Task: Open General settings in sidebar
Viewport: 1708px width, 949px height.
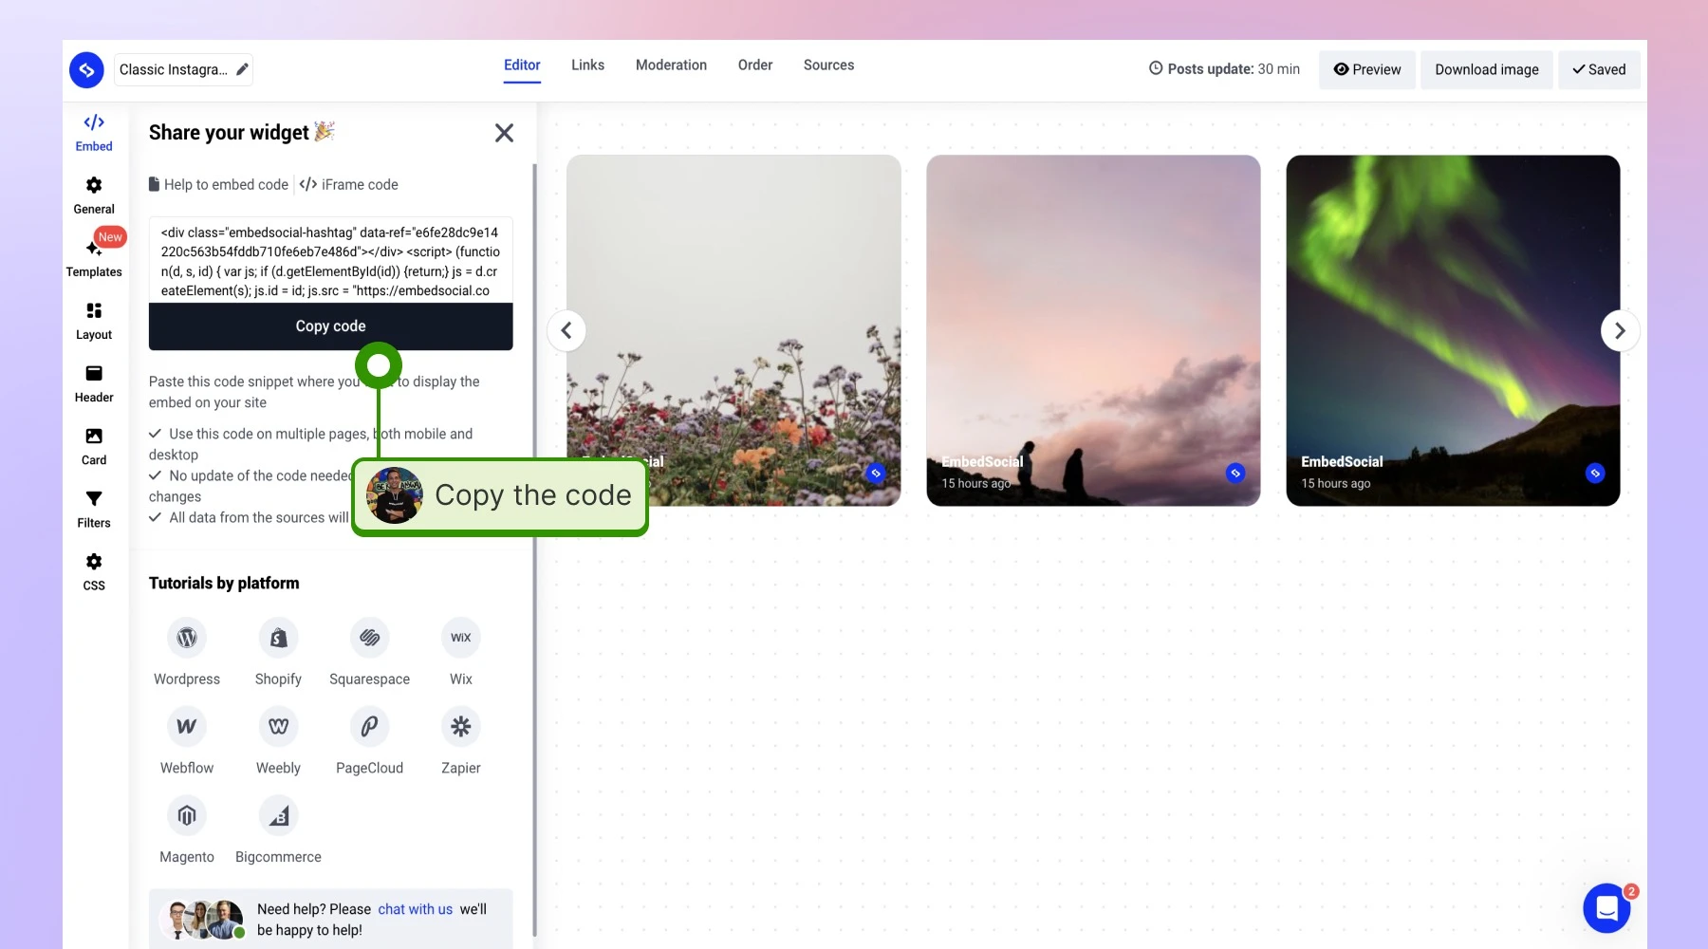Action: coord(94,195)
